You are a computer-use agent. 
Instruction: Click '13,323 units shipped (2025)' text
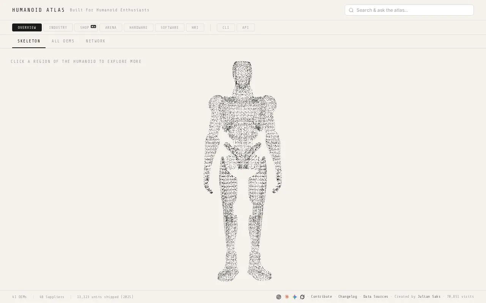(105, 297)
